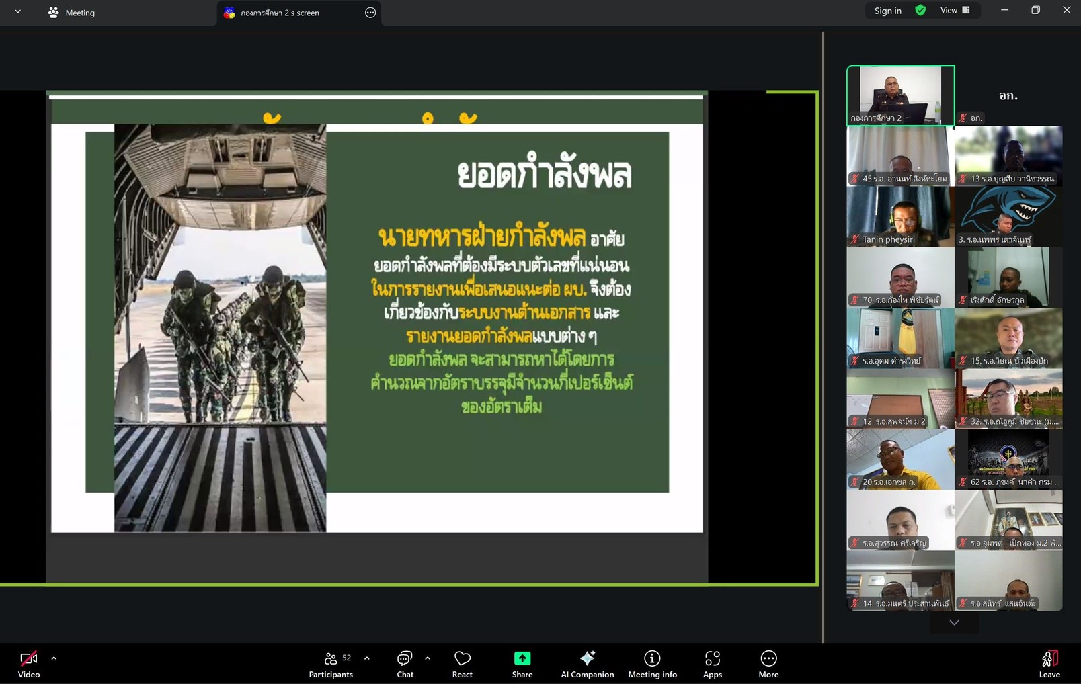
Task: Leave the meeting
Action: (x=1049, y=663)
